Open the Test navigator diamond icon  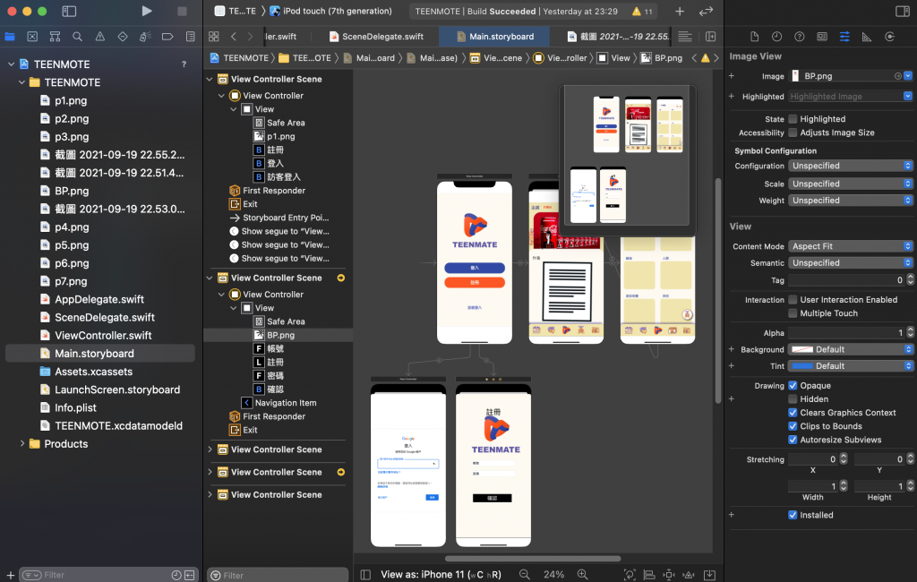click(122, 37)
